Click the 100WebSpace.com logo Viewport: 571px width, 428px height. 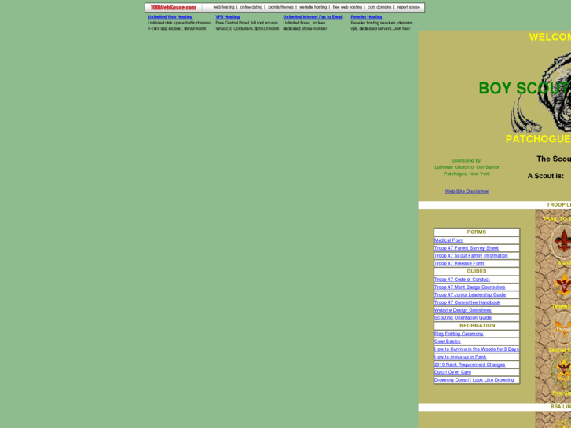[x=174, y=7]
